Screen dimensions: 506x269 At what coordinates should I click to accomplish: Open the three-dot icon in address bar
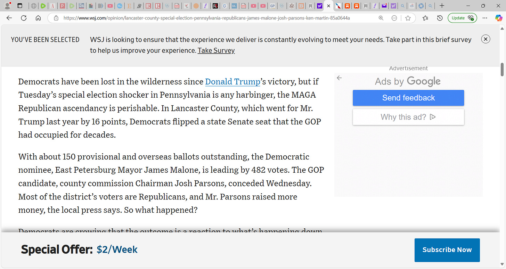click(394, 18)
